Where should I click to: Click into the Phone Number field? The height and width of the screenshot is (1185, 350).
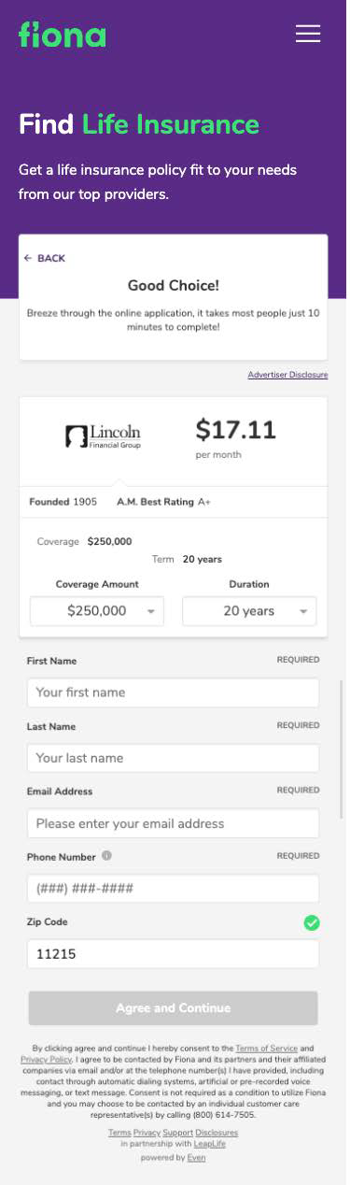pyautogui.click(x=174, y=889)
